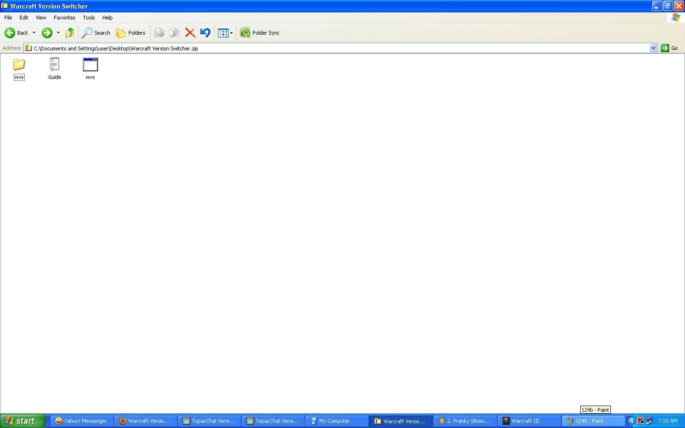Click the 7:28 AM system clock

[x=667, y=421]
